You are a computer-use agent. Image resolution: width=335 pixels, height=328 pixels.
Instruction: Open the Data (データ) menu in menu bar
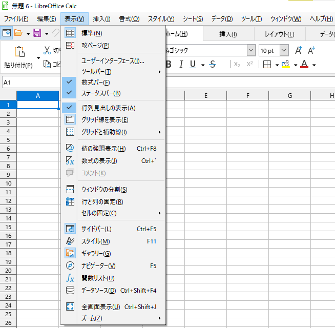click(222, 19)
